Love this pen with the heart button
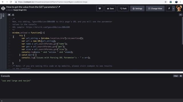 pos(100,8)
